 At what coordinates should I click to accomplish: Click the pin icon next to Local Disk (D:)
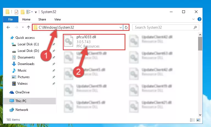tap(54, 51)
